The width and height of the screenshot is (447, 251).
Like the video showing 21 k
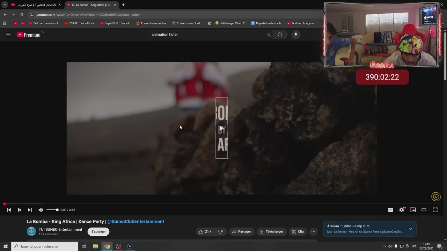(205, 231)
